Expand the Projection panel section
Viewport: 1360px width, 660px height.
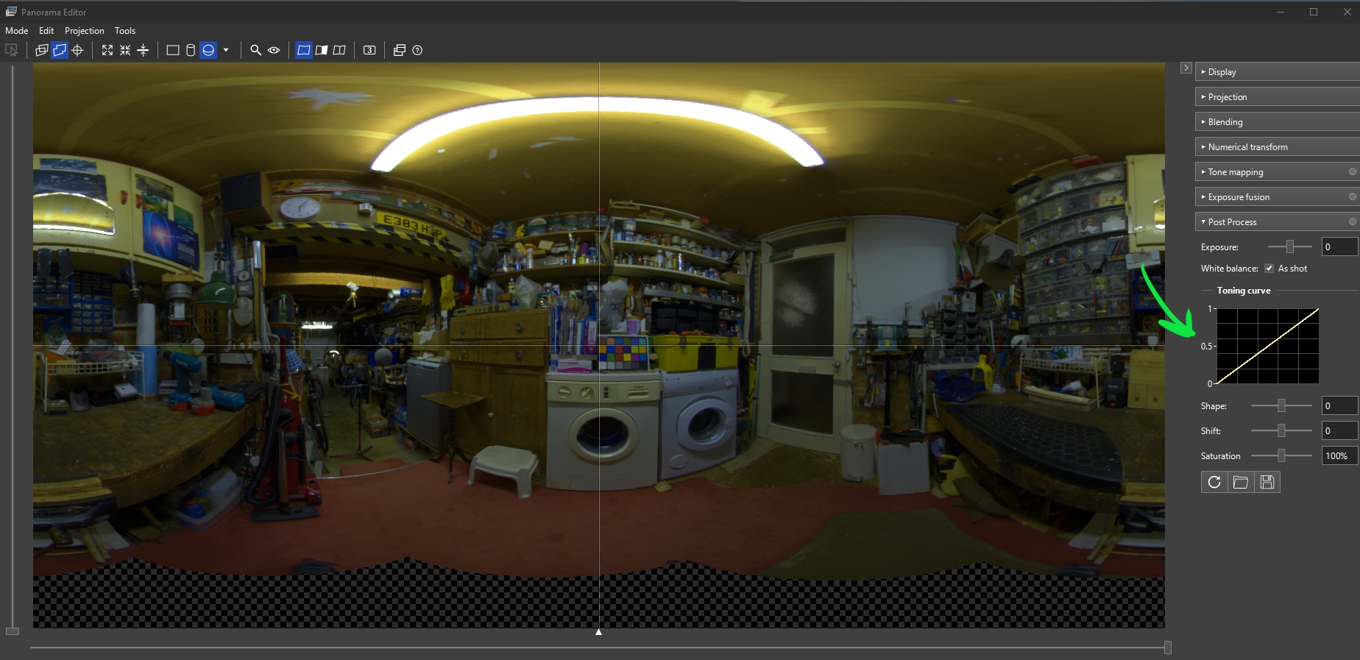tap(1278, 96)
